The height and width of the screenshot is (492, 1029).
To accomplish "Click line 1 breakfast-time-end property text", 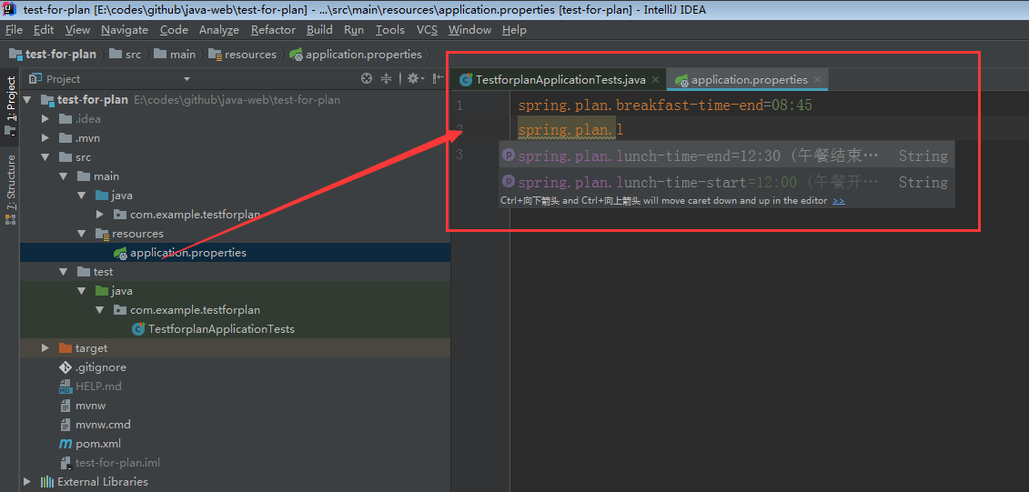I will (666, 105).
